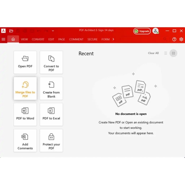Open the VIEW ribbon tab
Image resolution: width=185 pixels, height=185 pixels.
(x=24, y=39)
